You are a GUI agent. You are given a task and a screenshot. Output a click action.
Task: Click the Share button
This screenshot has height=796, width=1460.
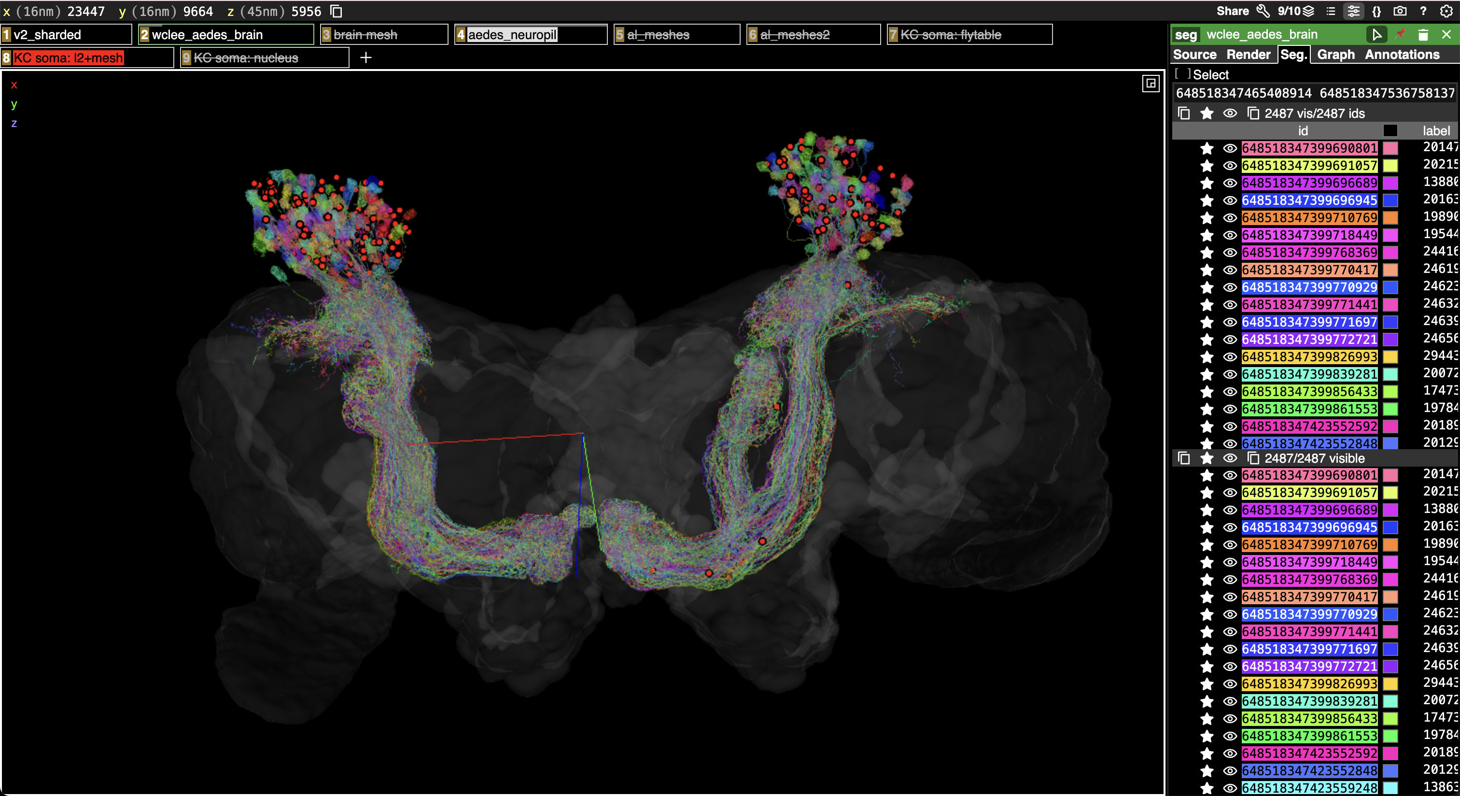[x=1232, y=11]
